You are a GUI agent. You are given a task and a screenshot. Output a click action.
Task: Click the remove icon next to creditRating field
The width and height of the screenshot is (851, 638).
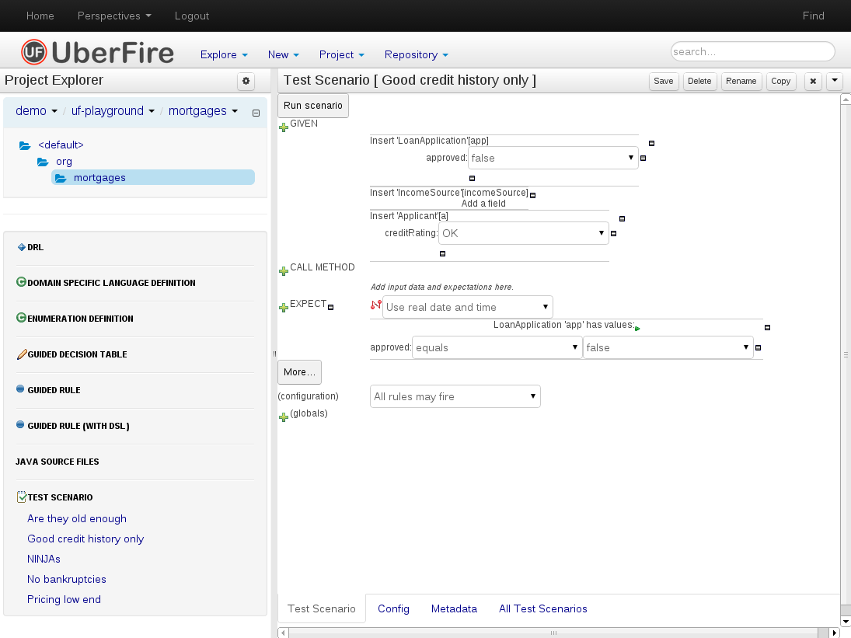[613, 233]
